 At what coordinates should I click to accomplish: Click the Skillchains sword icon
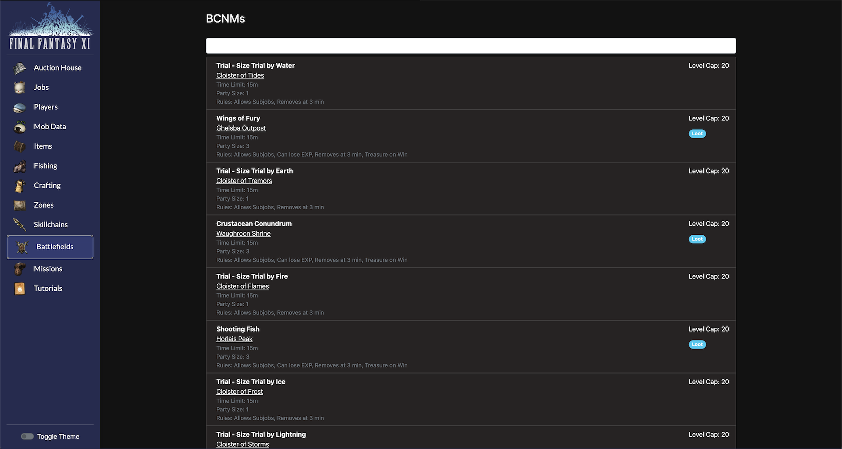pyautogui.click(x=20, y=225)
